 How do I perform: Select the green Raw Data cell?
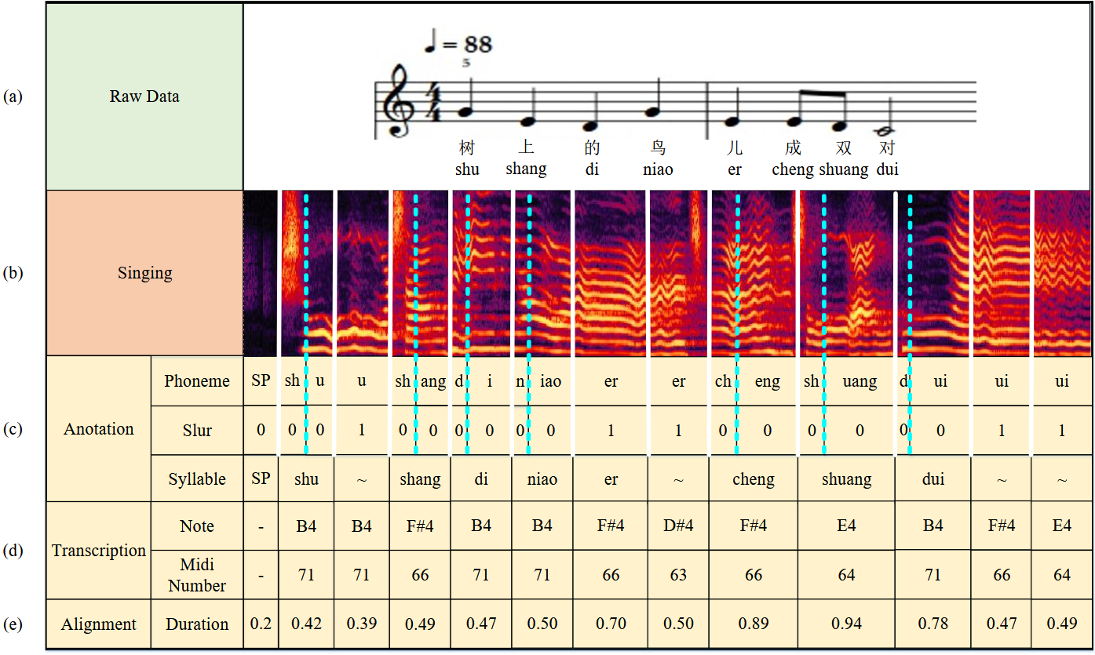click(144, 96)
